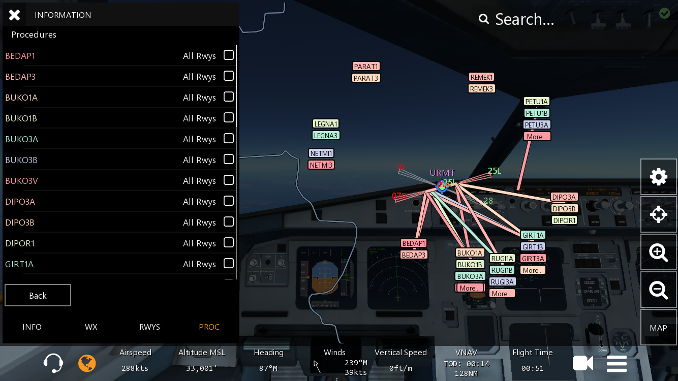Tap the PETU1B map label
Viewport: 678px width, 381px height.
point(537,113)
